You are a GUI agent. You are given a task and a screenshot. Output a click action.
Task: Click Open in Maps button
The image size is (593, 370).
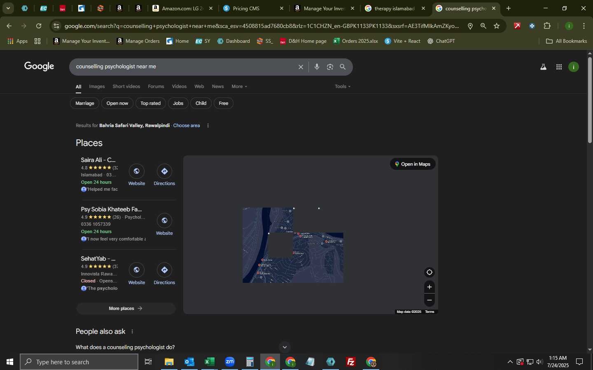coord(413,164)
